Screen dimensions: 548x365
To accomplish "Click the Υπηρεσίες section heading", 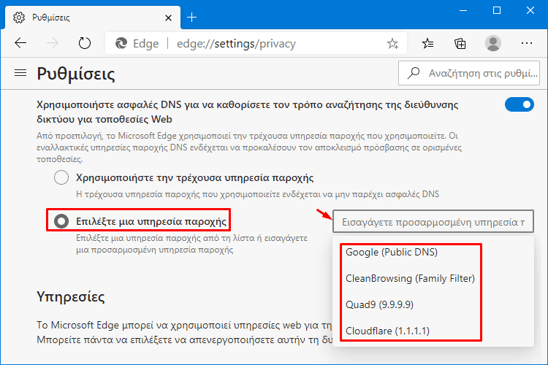I will click(x=71, y=297).
